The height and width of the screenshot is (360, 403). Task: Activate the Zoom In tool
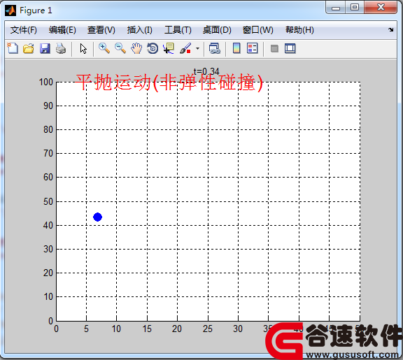[x=104, y=48]
